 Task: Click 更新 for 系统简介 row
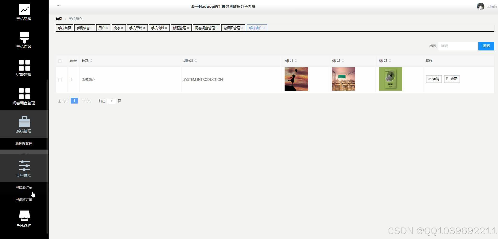452,79
